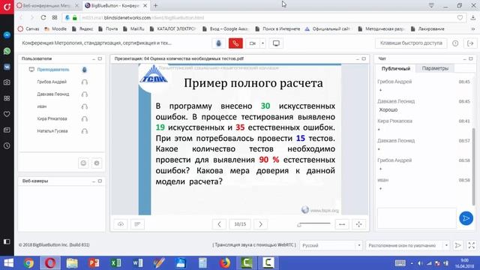Upload presentation icon below slide
The image size is (480, 270).
(x=121, y=224)
